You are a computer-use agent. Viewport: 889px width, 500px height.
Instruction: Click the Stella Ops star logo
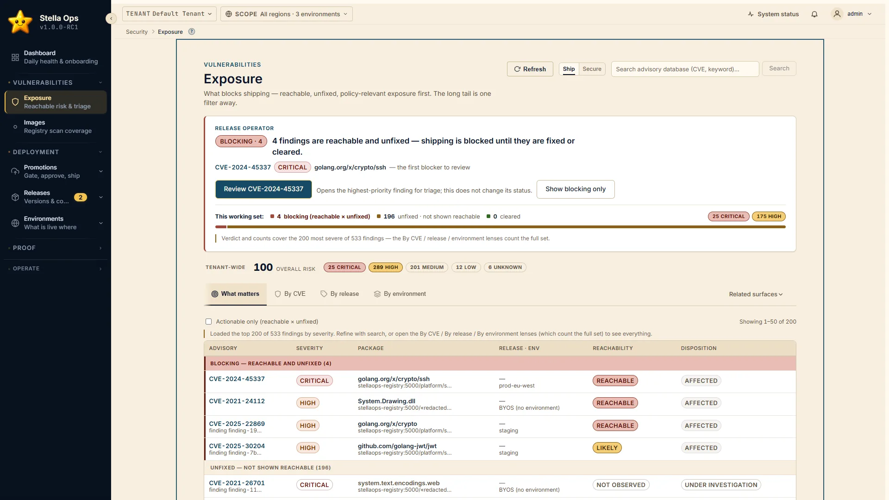(x=20, y=22)
